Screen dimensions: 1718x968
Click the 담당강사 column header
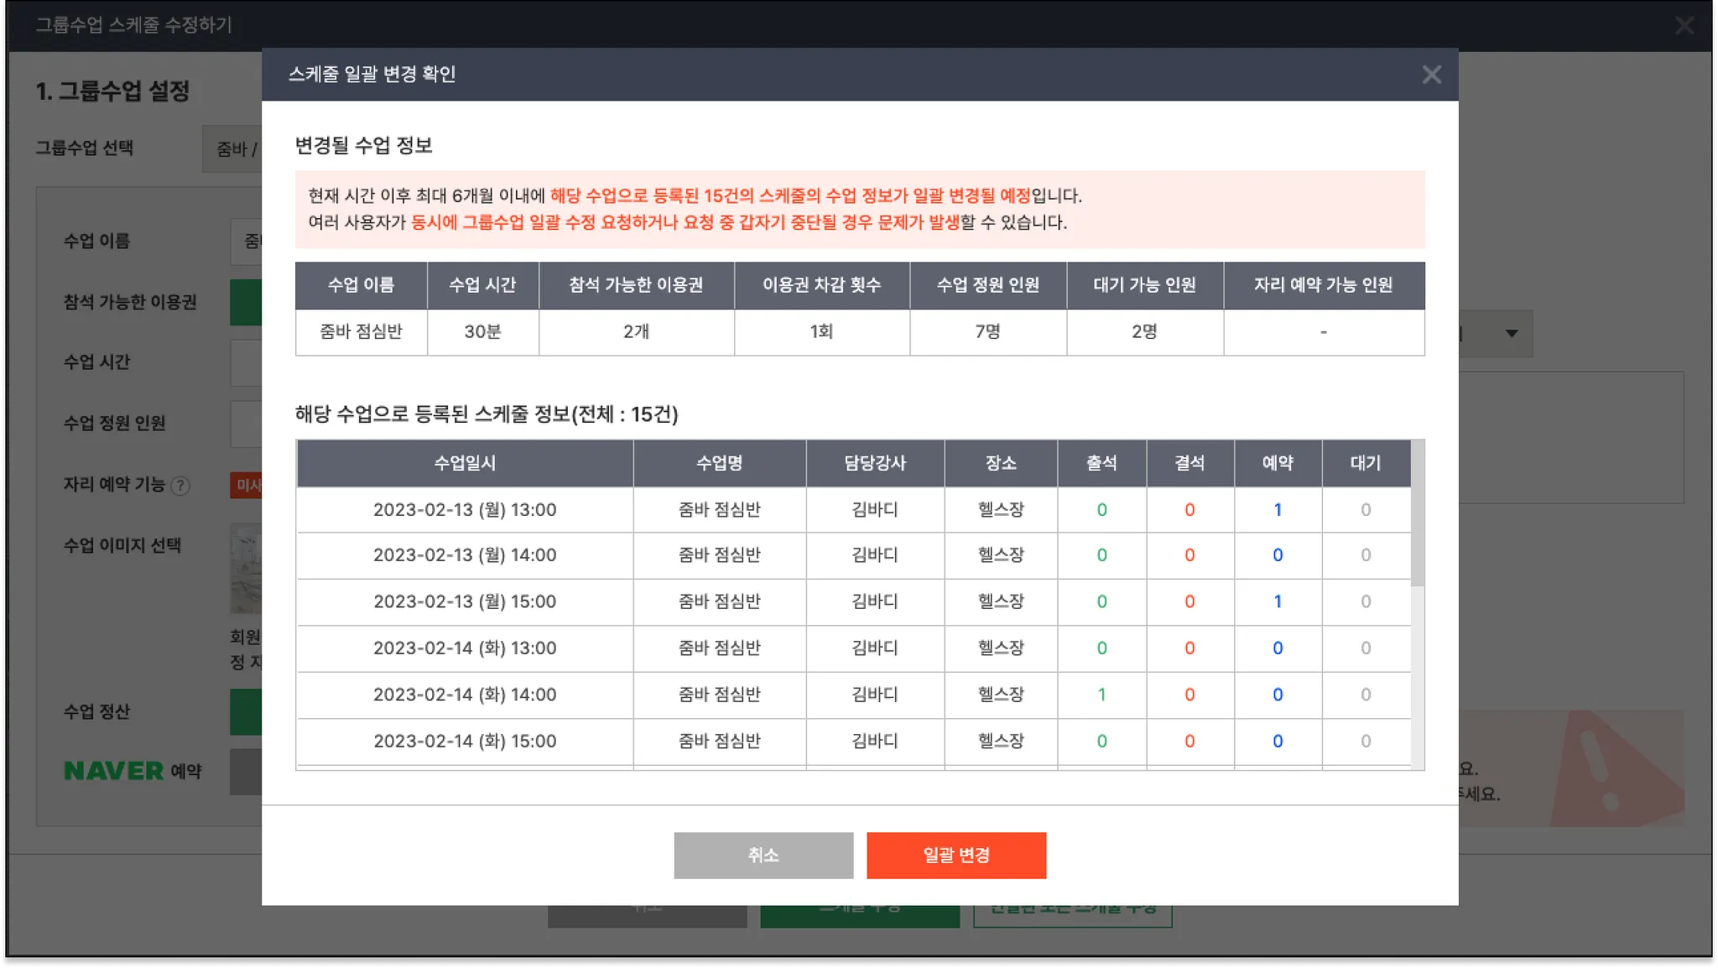(874, 463)
